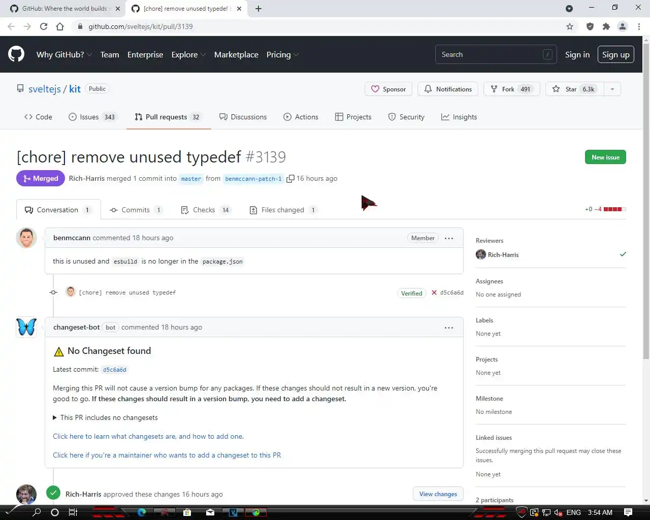The image size is (650, 520).
Task: Open the Security tab
Action: click(406, 117)
